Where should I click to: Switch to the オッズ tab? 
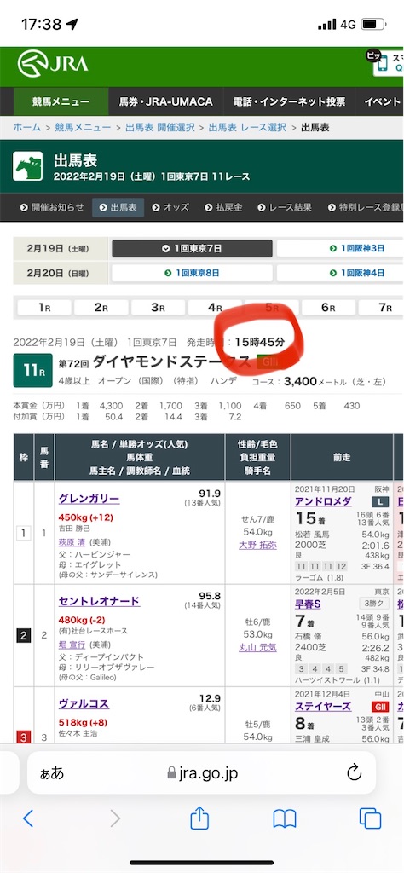pyautogui.click(x=170, y=207)
